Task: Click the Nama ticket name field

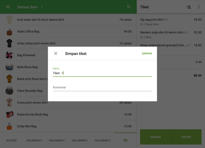Action: (102, 73)
